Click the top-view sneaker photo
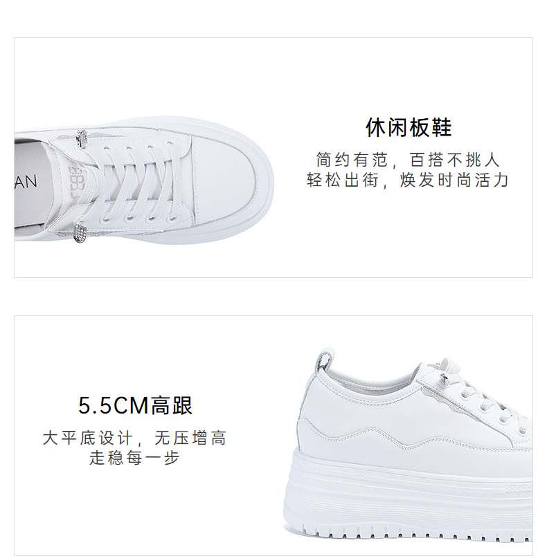Image resolution: width=547 pixels, height=556 pixels. coord(144,180)
